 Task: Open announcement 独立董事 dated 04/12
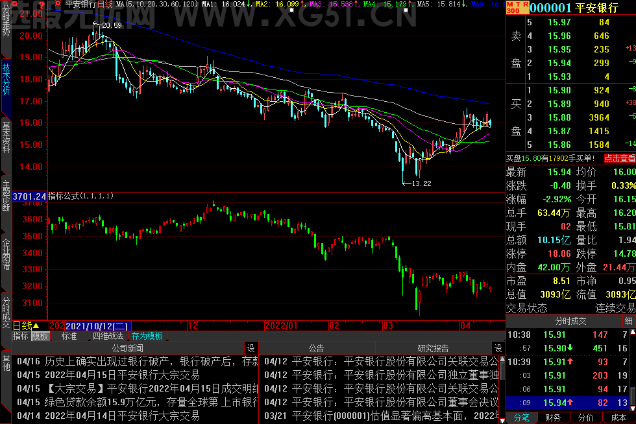382,375
